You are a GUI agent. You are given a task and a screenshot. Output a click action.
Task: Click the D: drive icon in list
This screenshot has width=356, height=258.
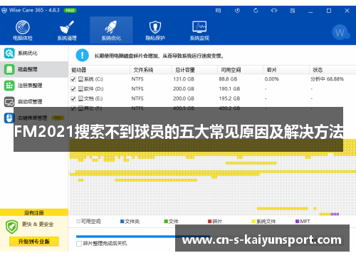point(80,88)
